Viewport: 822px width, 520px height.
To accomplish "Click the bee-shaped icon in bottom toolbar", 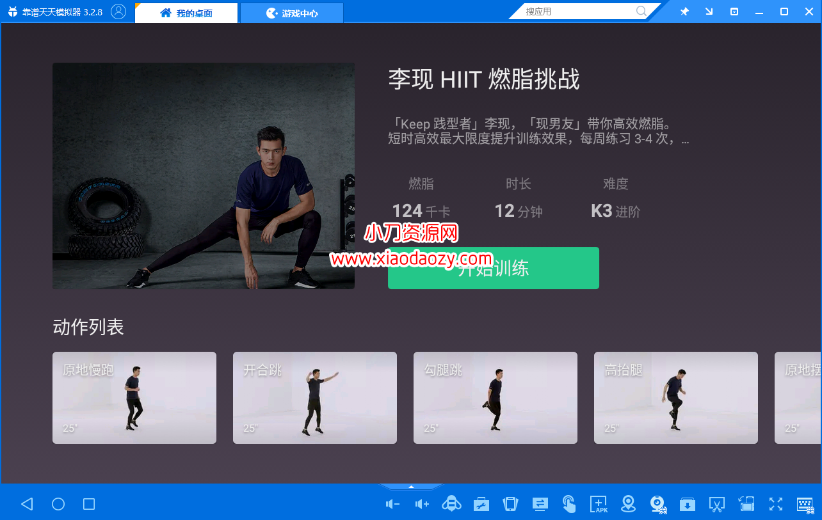I will coord(452,504).
